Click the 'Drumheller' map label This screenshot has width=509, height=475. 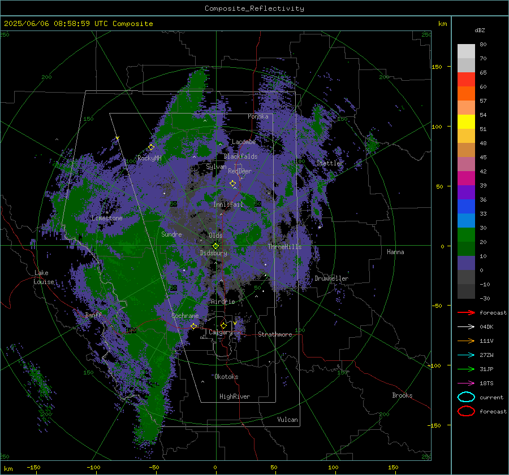point(331,278)
